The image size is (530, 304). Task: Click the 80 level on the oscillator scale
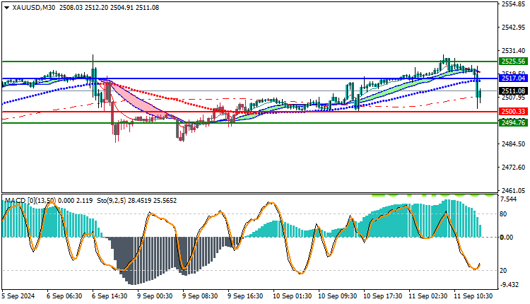[503, 214]
